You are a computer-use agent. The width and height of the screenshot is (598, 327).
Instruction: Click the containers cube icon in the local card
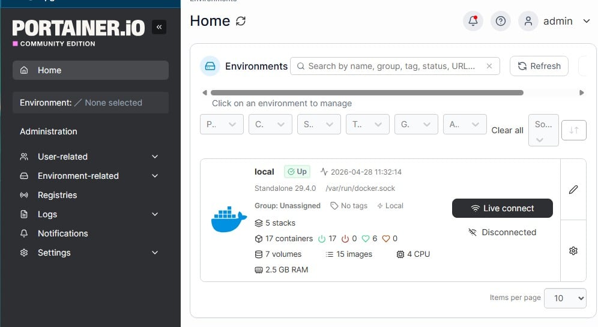[259, 239]
